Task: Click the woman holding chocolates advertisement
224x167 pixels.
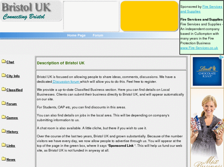Action: point(207,128)
